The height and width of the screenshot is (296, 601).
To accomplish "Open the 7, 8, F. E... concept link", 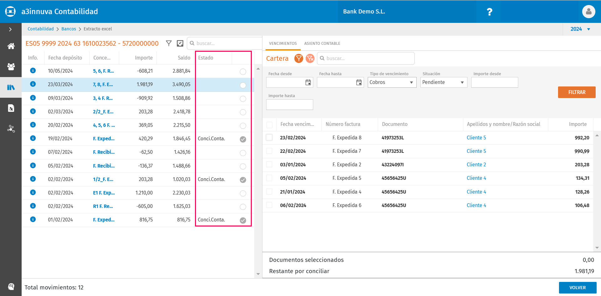I will pyautogui.click(x=103, y=84).
